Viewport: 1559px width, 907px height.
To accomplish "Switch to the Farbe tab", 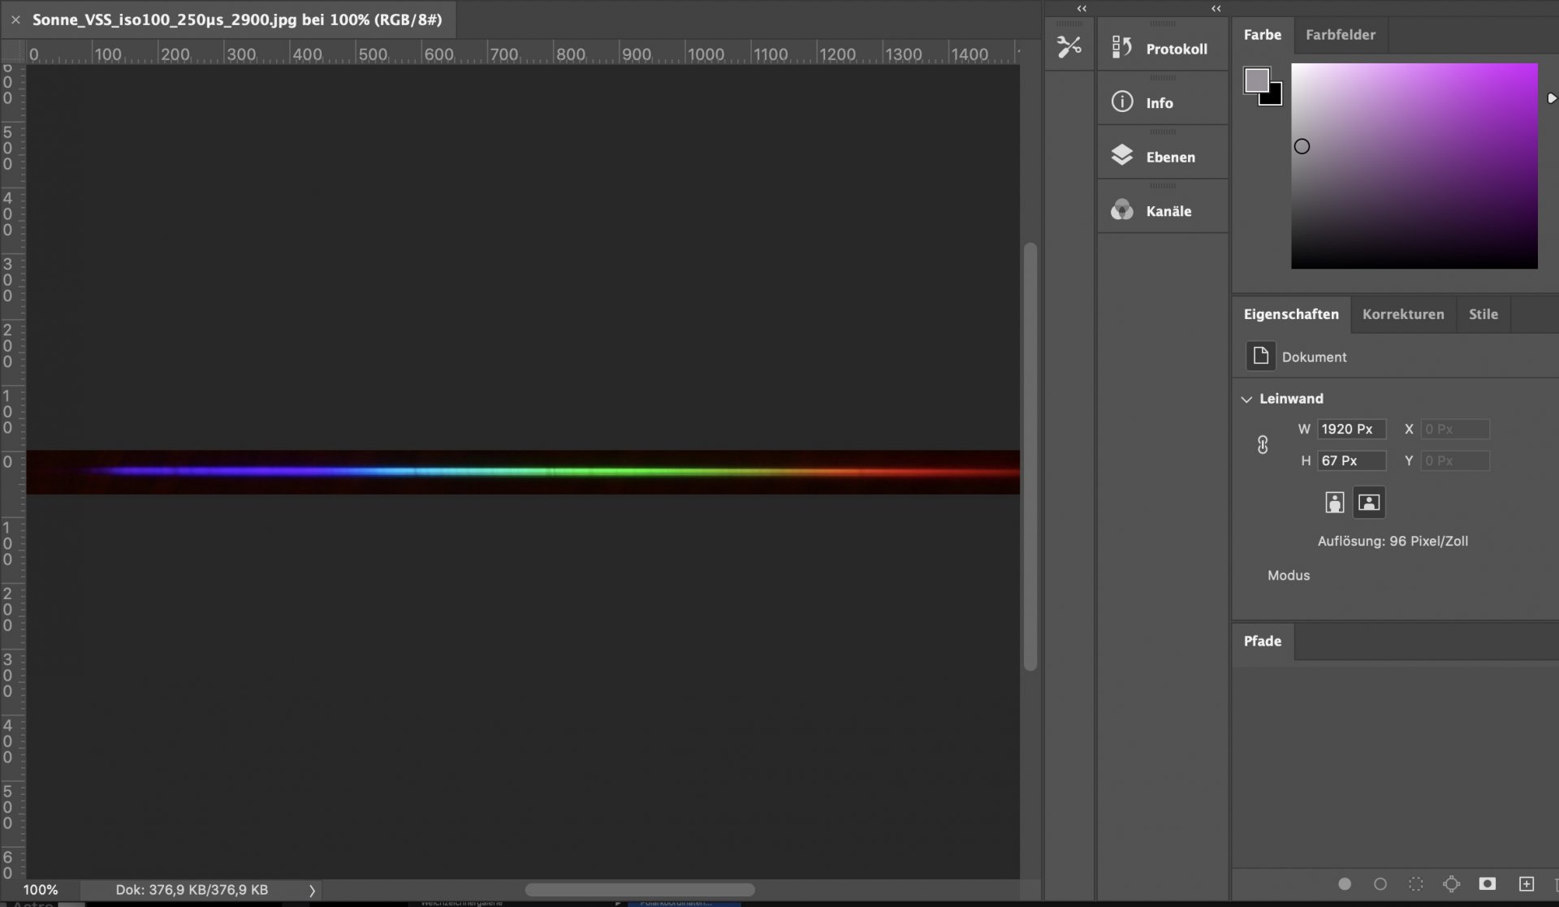I will [1262, 34].
